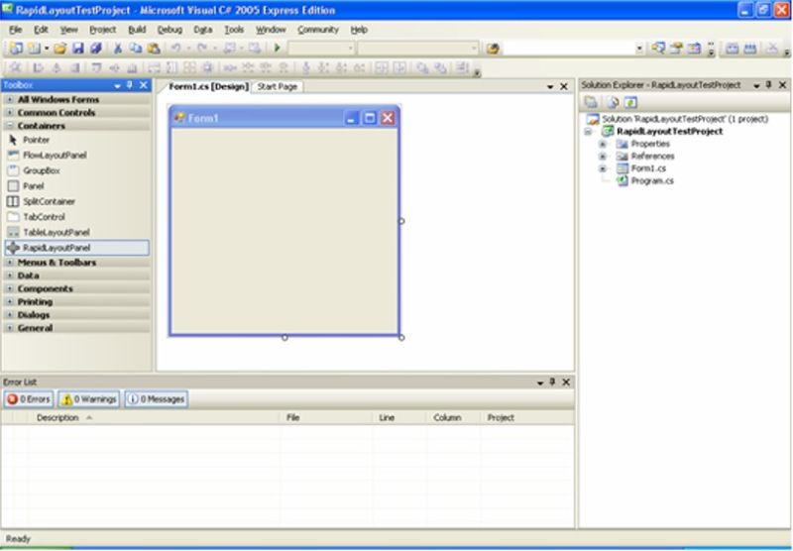This screenshot has width=793, height=551.
Task: Open active files dropdown in document tab bar
Action: (550, 87)
